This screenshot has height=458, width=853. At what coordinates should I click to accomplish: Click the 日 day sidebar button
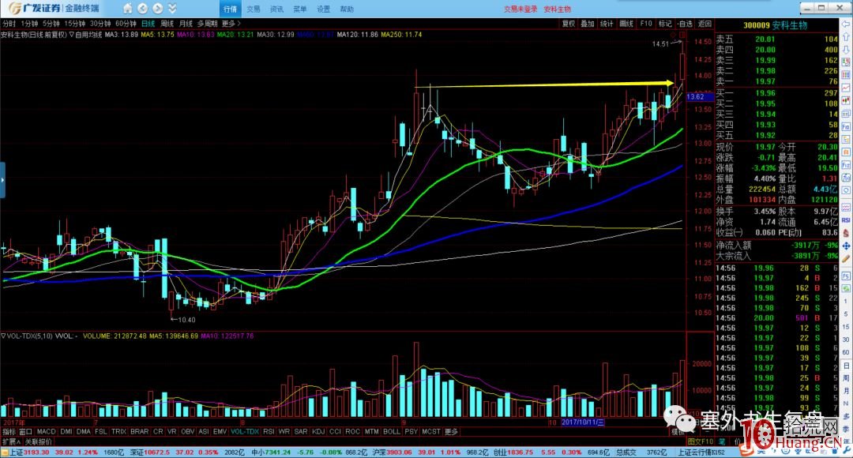(847, 366)
